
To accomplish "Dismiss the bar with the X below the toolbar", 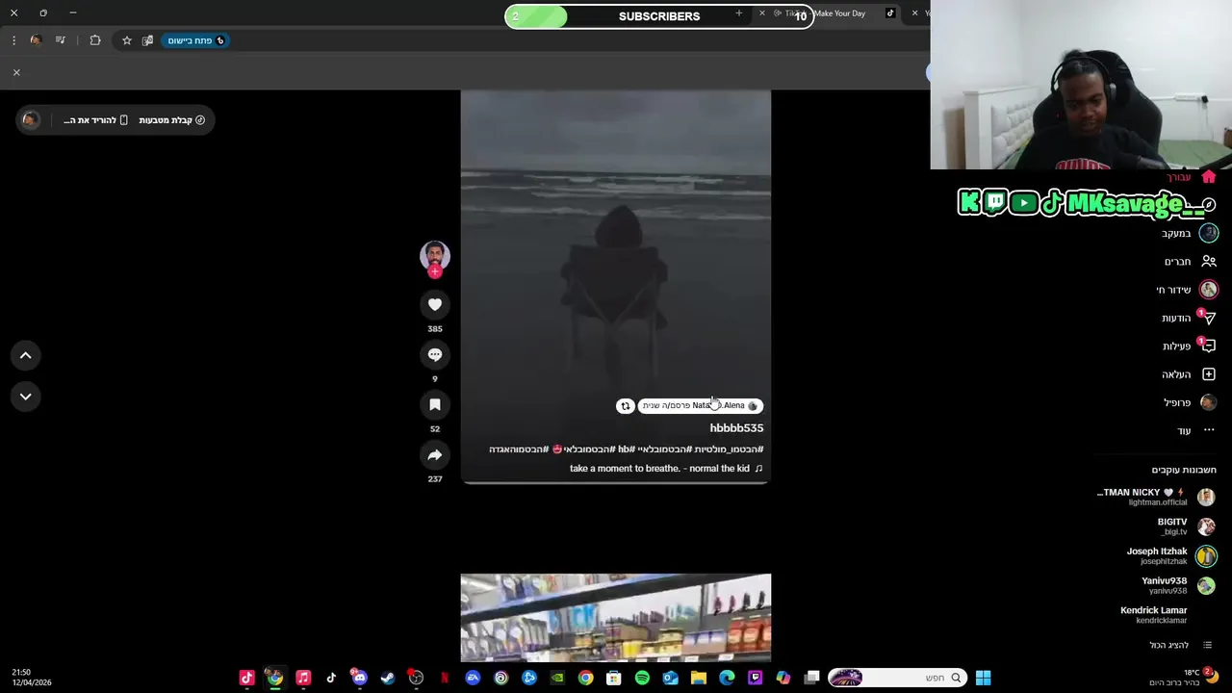I will 16,72.
